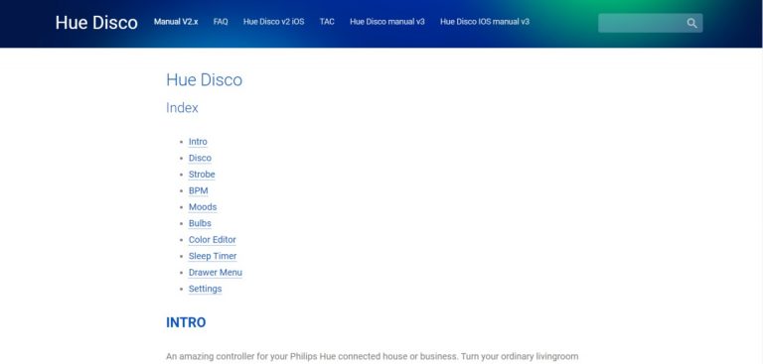Open the TAC page
Screen dimensions: 763x364
click(327, 22)
